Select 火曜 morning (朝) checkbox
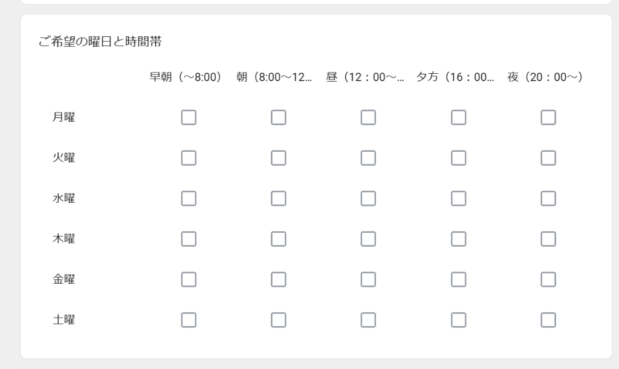619x369 pixels. [x=279, y=158]
